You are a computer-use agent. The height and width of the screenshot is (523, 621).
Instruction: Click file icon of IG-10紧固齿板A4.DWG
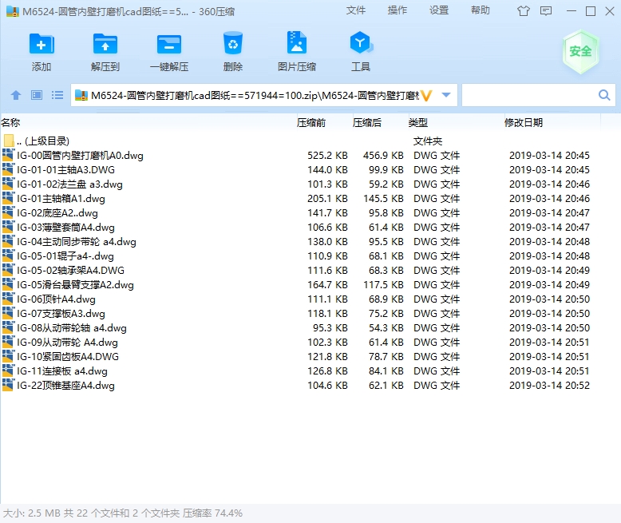pos(8,357)
